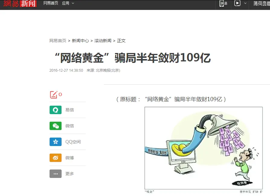This screenshot has width=270, height=196.
Task: Click the 北京晚报(北京) source text
Action: click(x=108, y=70)
